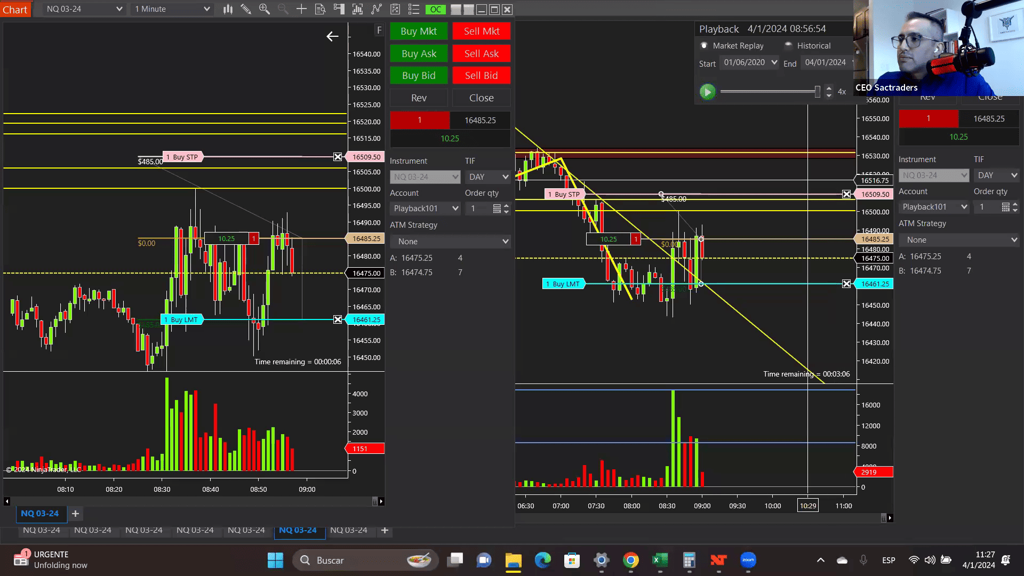Toggle the green OC button
Screen dimensions: 1024x576
pyautogui.click(x=435, y=9)
